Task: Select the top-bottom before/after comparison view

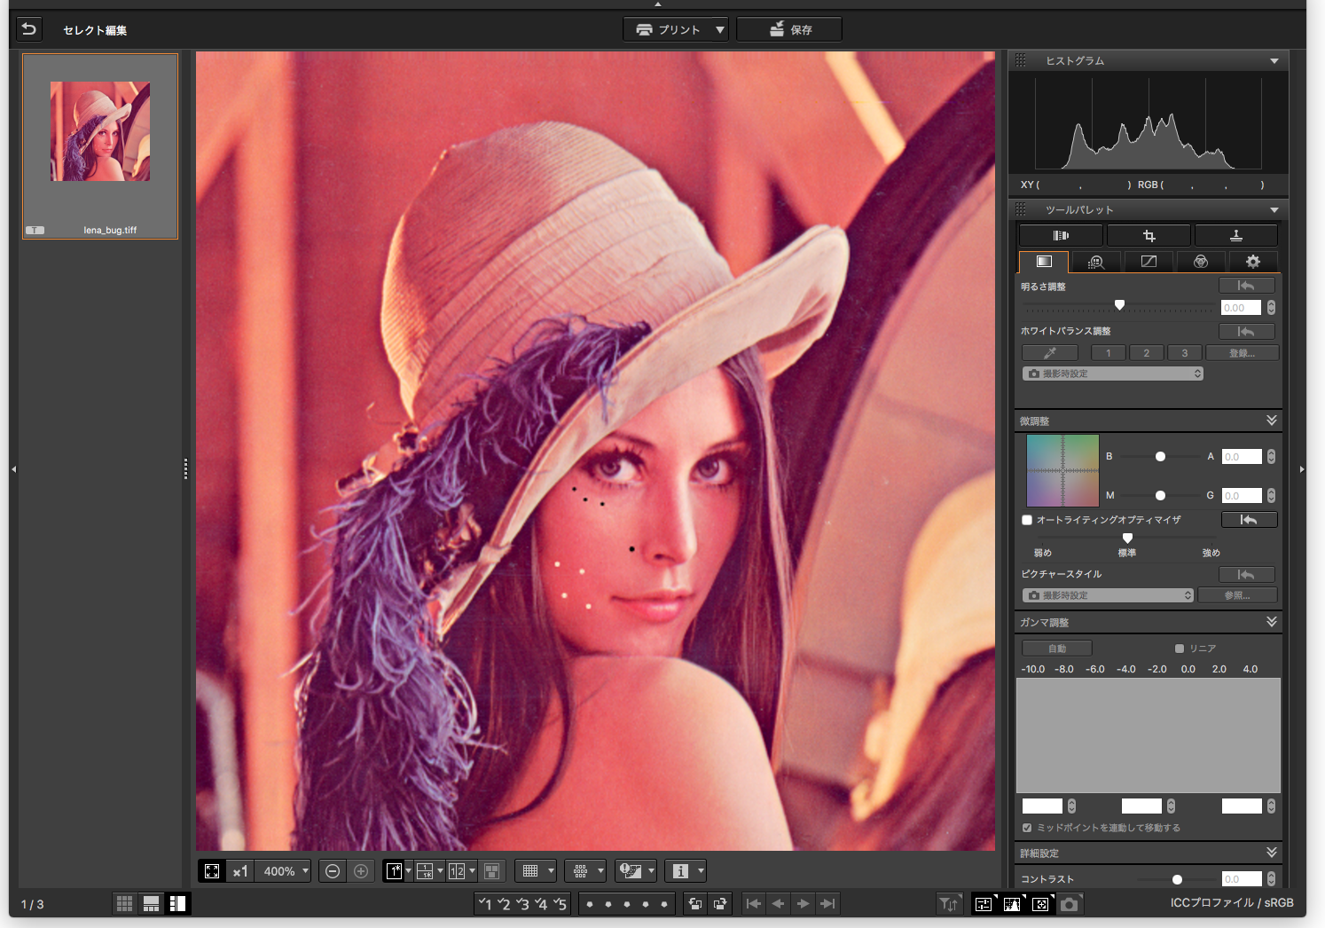Action: 425,871
